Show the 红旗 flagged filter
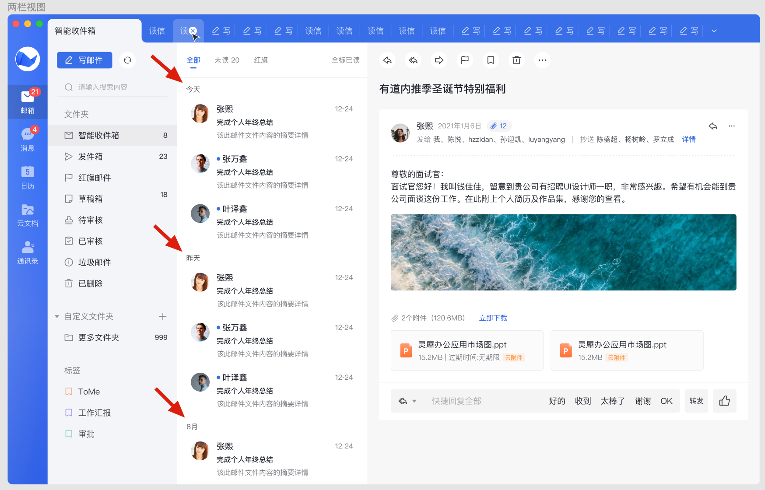This screenshot has width=765, height=490. [x=261, y=60]
